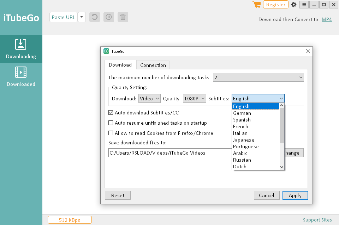Open the shopping cart purchase icon
The image size is (339, 225).
click(x=257, y=5)
